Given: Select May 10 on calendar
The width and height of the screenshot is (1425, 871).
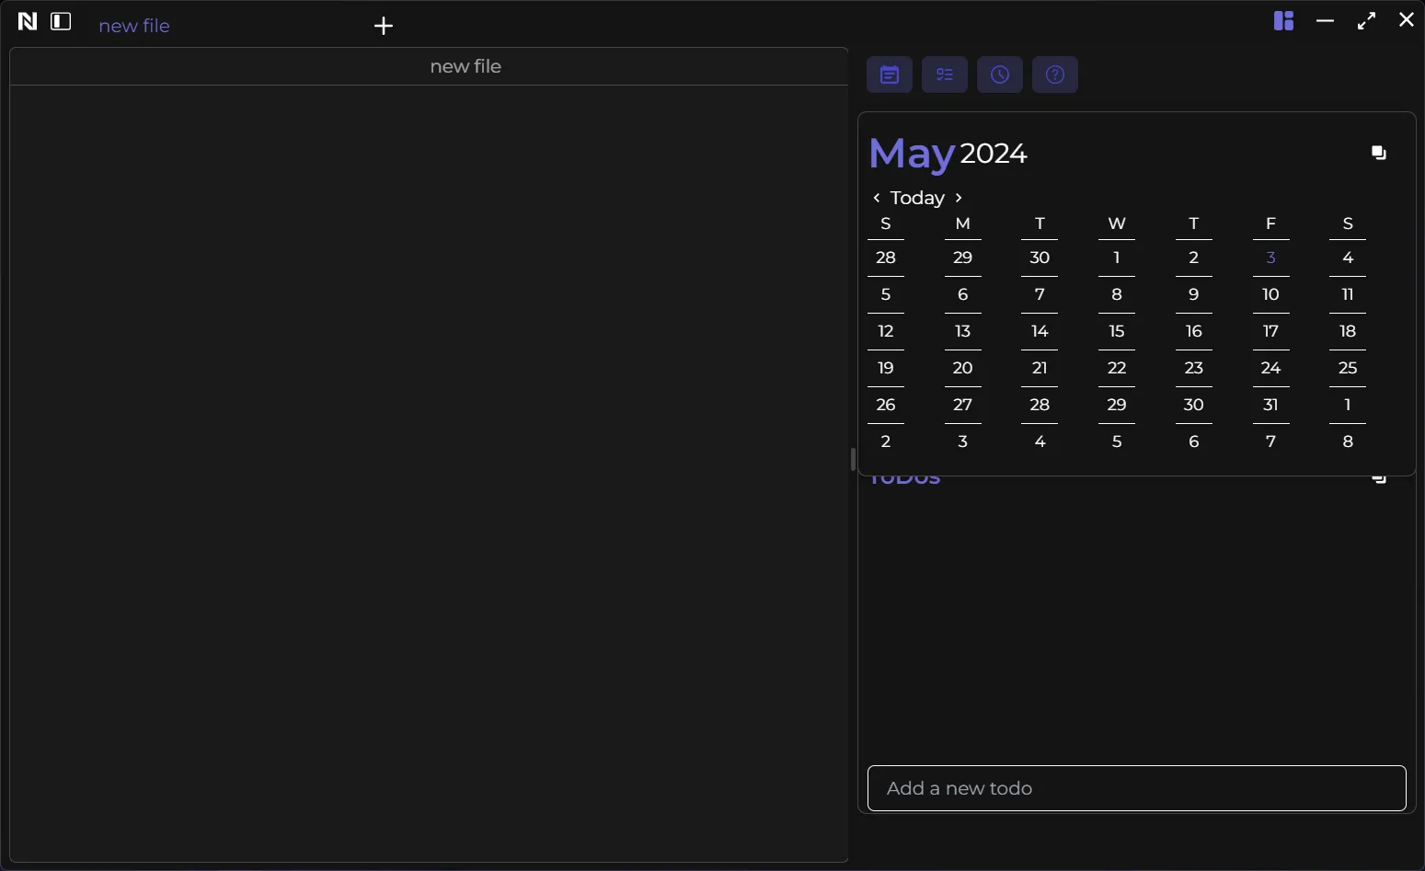Looking at the screenshot, I should tap(1270, 294).
